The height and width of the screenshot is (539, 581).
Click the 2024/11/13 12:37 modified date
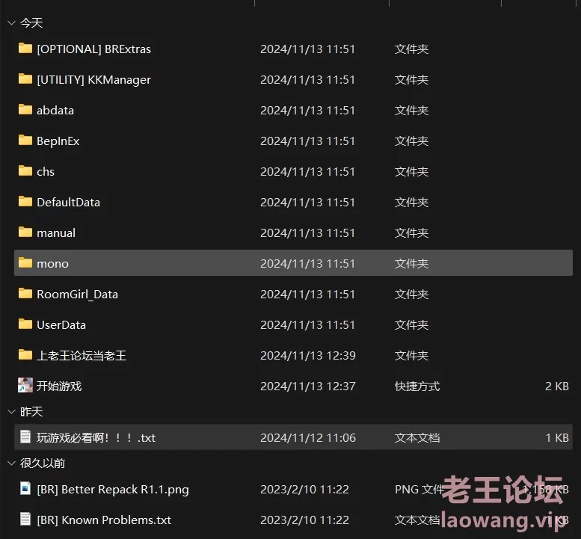(x=308, y=386)
